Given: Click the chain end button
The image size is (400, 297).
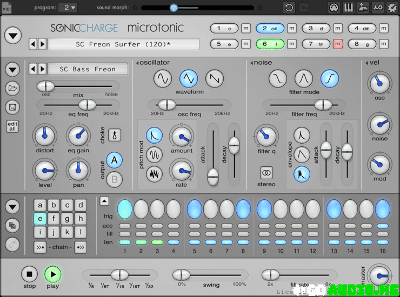Looking at the screenshot, I should [81, 247].
